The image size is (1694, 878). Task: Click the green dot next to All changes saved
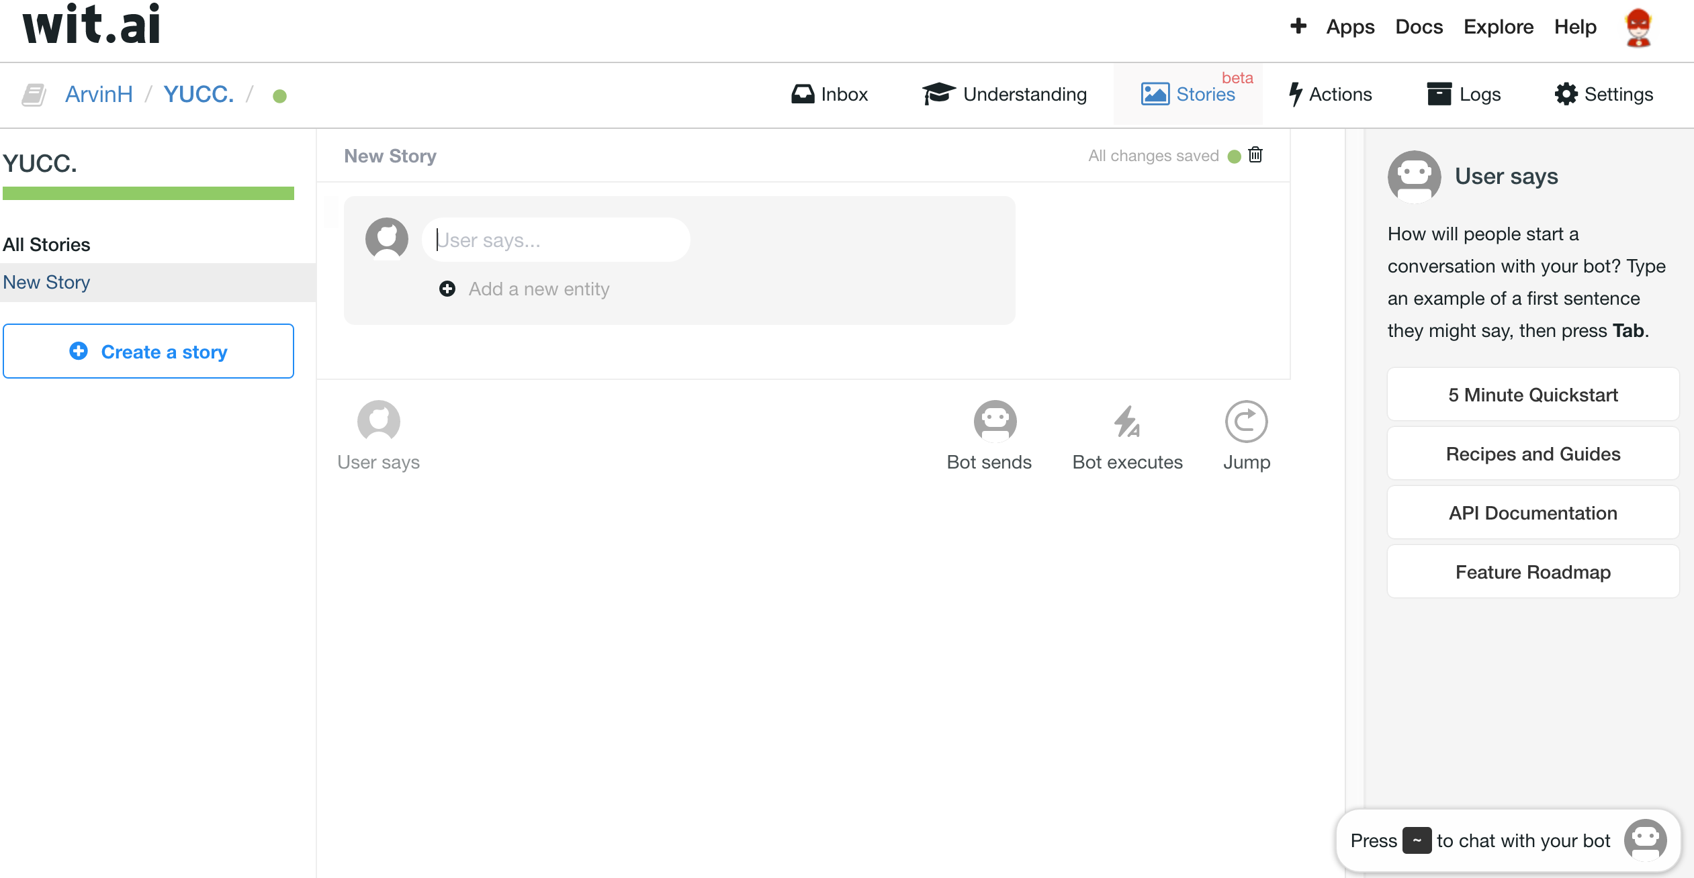pyautogui.click(x=1234, y=156)
